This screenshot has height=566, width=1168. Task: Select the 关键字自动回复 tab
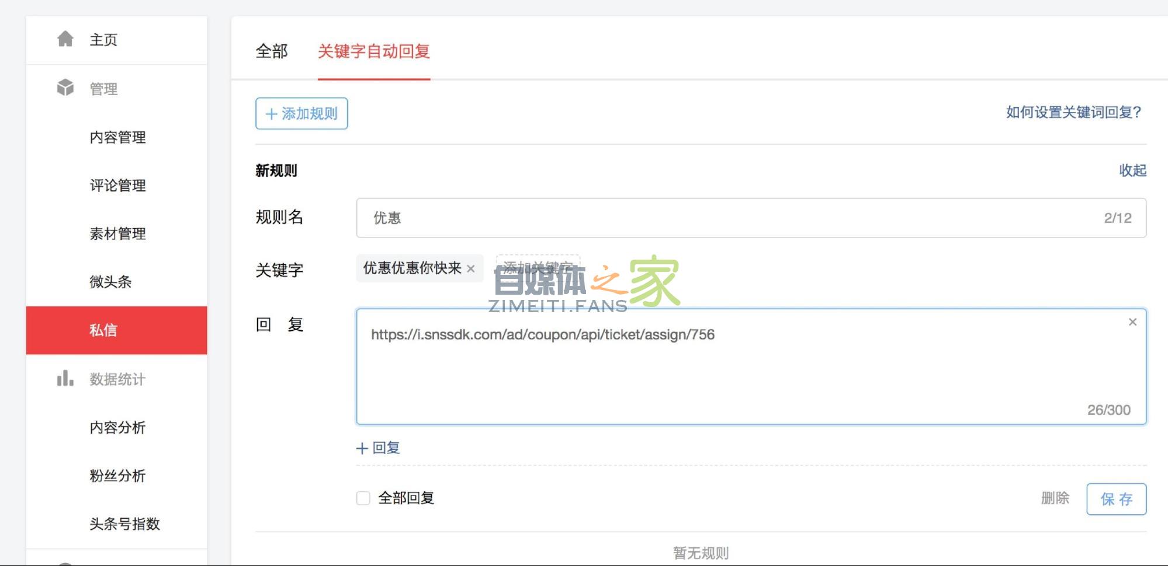[374, 51]
